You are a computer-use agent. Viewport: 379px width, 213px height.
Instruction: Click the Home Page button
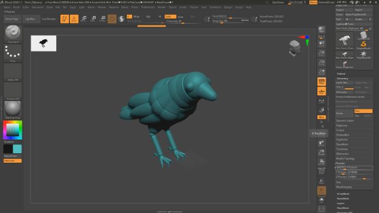pyautogui.click(x=12, y=19)
